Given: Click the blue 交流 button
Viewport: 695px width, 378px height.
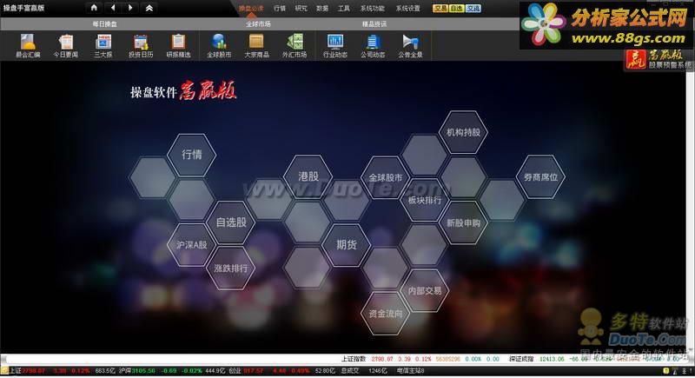Looking at the screenshot, I should point(473,9).
